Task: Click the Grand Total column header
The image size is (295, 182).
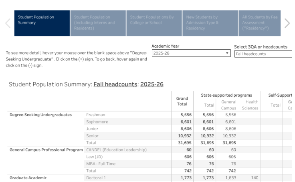Action: click(182, 101)
